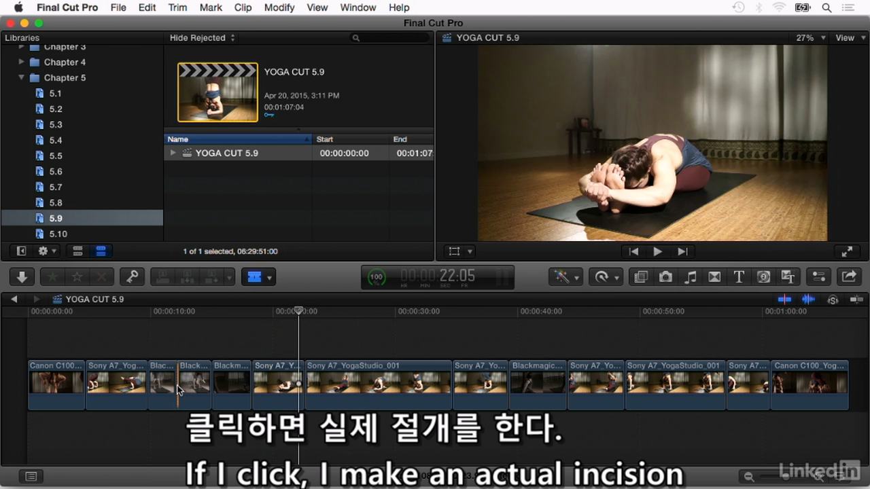
Task: Sort browser by Name column
Action: (x=238, y=139)
